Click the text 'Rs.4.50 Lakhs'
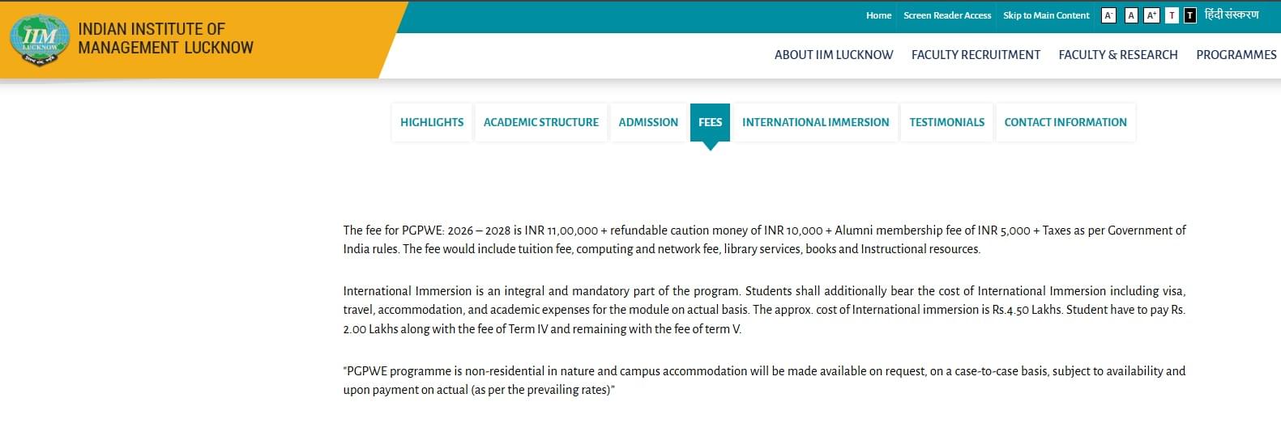Image resolution: width=1281 pixels, height=423 pixels. (1027, 310)
